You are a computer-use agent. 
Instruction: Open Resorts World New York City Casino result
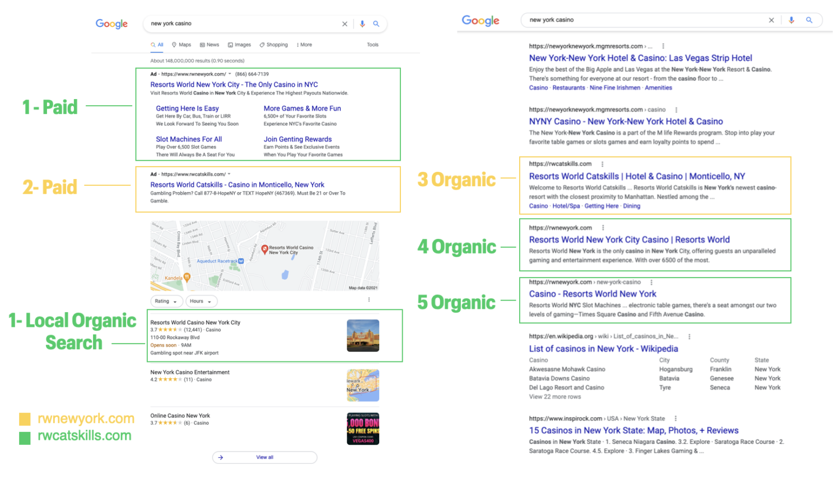[629, 239]
